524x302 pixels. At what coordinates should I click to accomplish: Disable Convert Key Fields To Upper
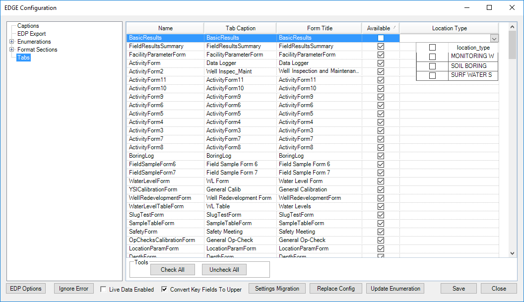164,289
